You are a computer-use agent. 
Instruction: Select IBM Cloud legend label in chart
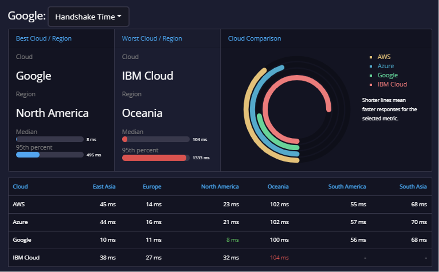tap(392, 84)
